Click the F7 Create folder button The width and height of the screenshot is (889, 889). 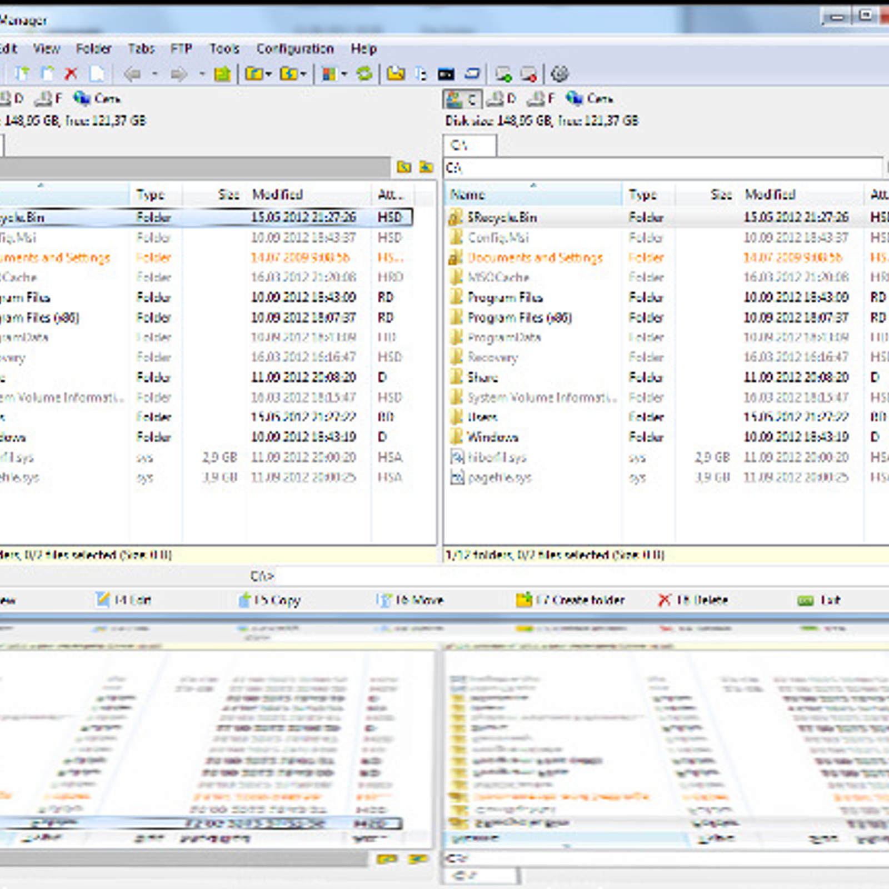pyautogui.click(x=571, y=600)
